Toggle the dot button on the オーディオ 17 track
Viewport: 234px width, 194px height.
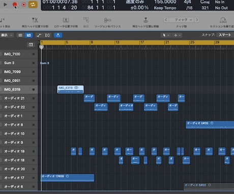(34, 178)
